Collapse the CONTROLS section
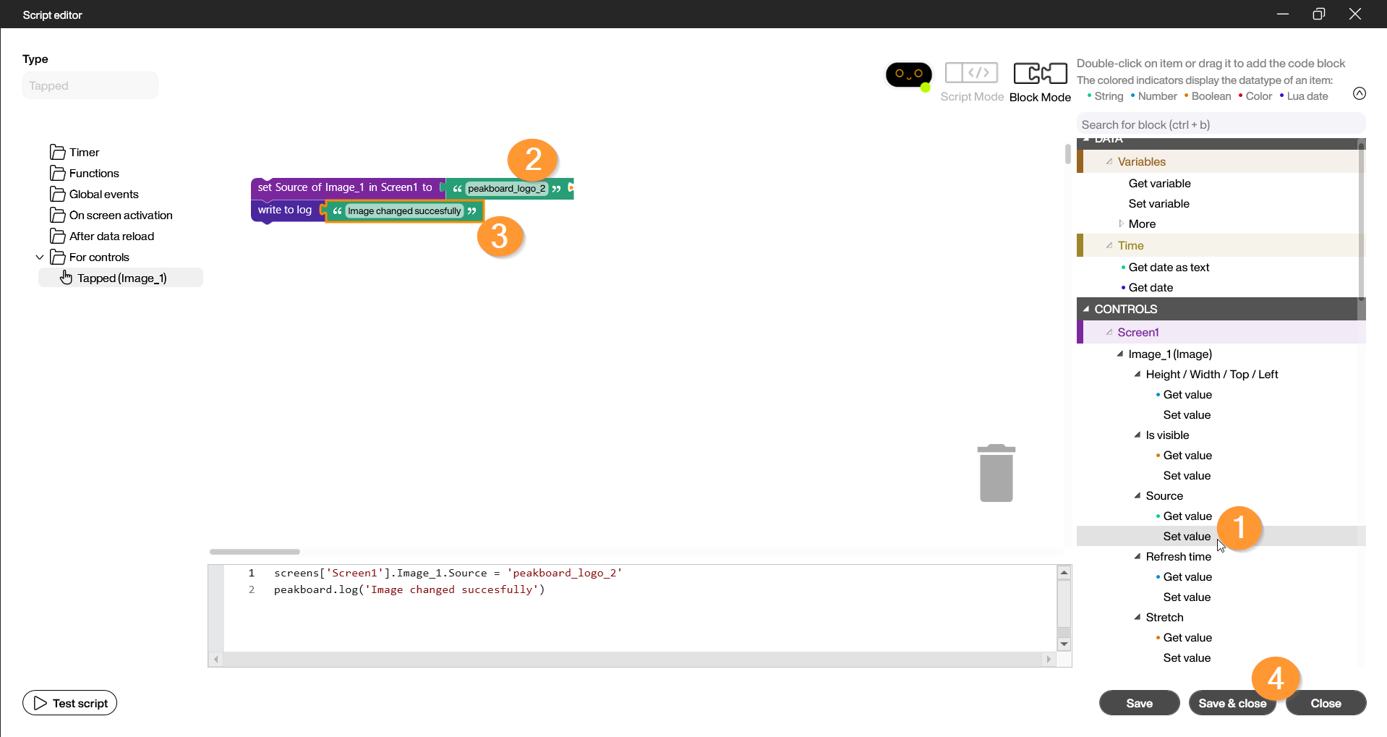The height and width of the screenshot is (737, 1387). [1086, 309]
